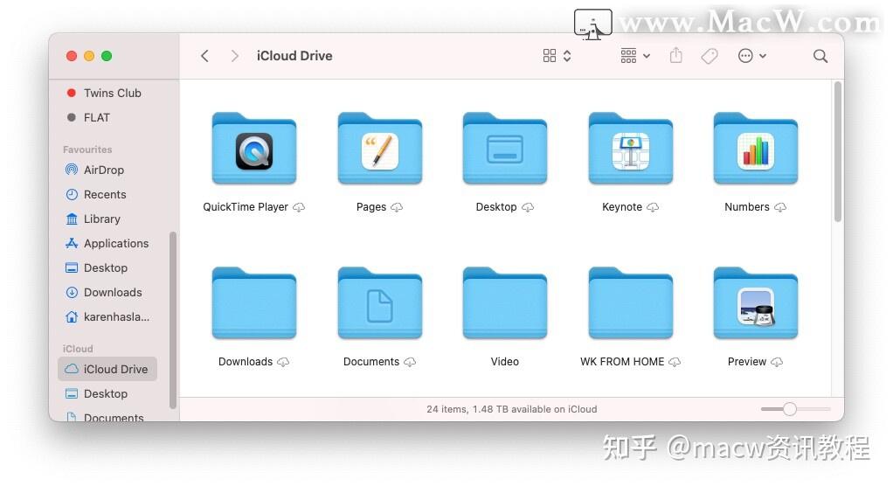Download QuickTime Player via cloud icon

[299, 207]
